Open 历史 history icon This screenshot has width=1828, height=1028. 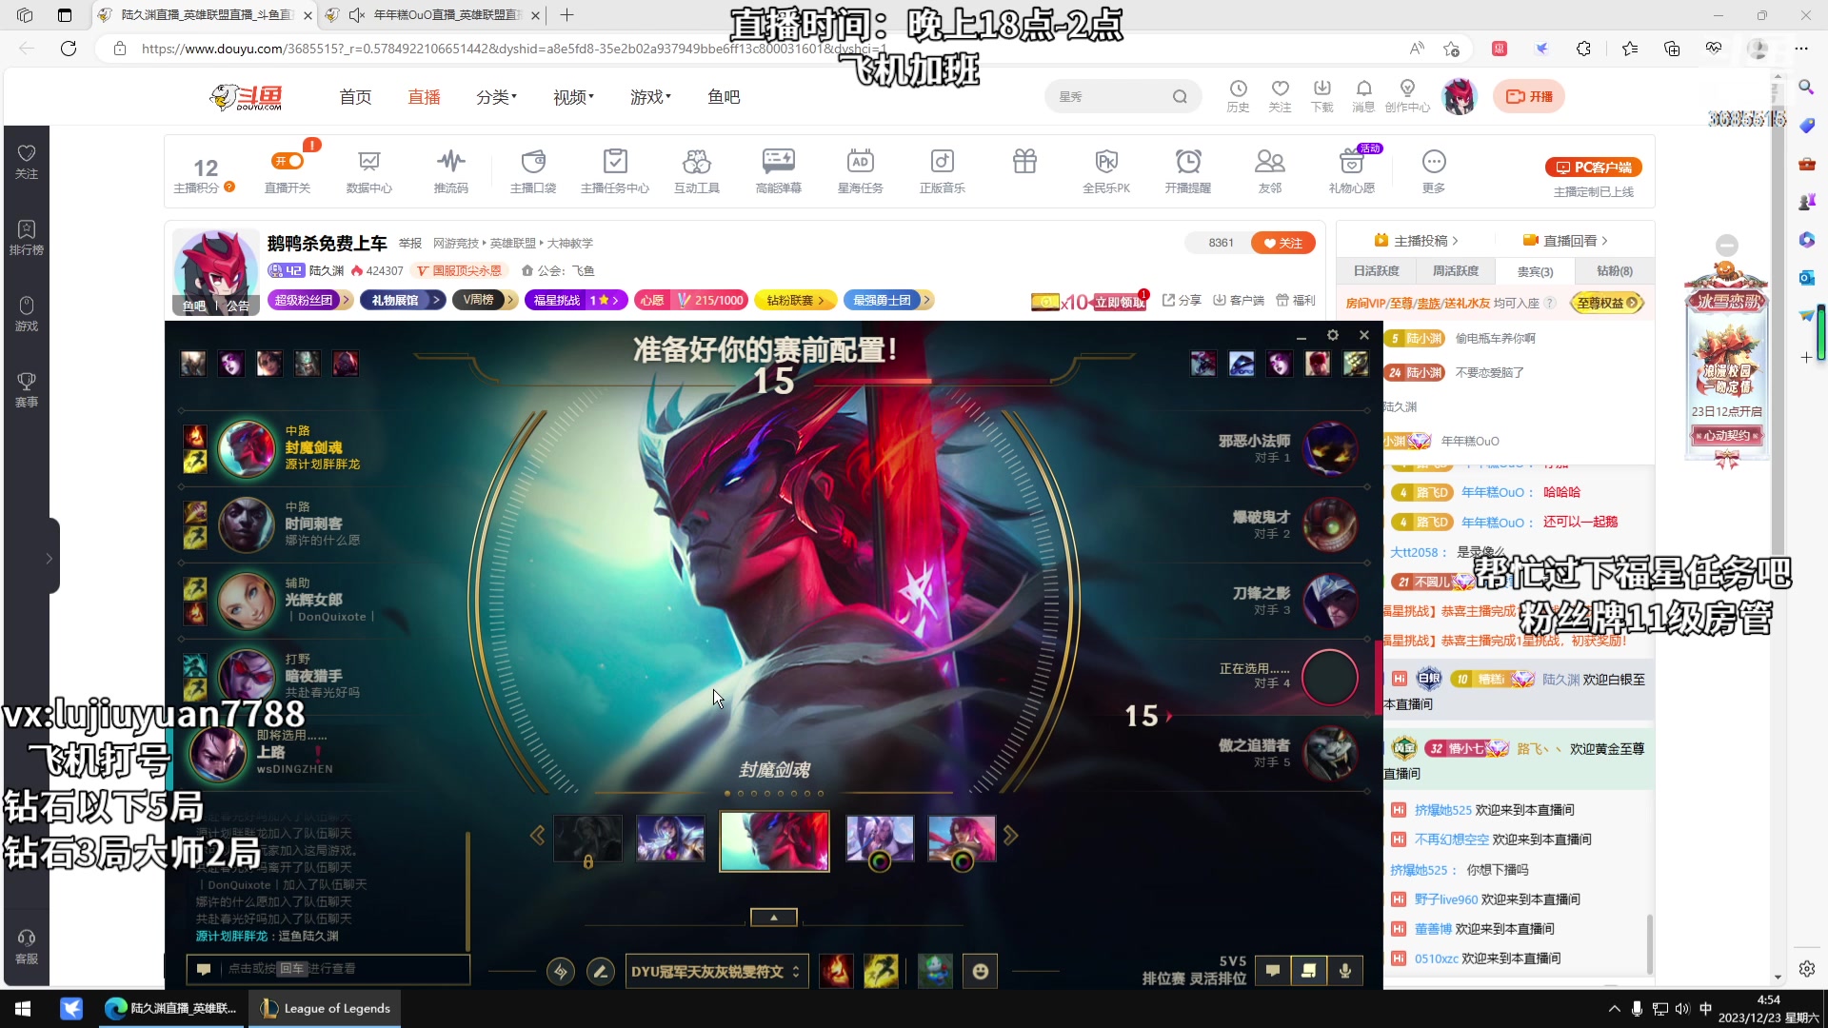(1238, 95)
